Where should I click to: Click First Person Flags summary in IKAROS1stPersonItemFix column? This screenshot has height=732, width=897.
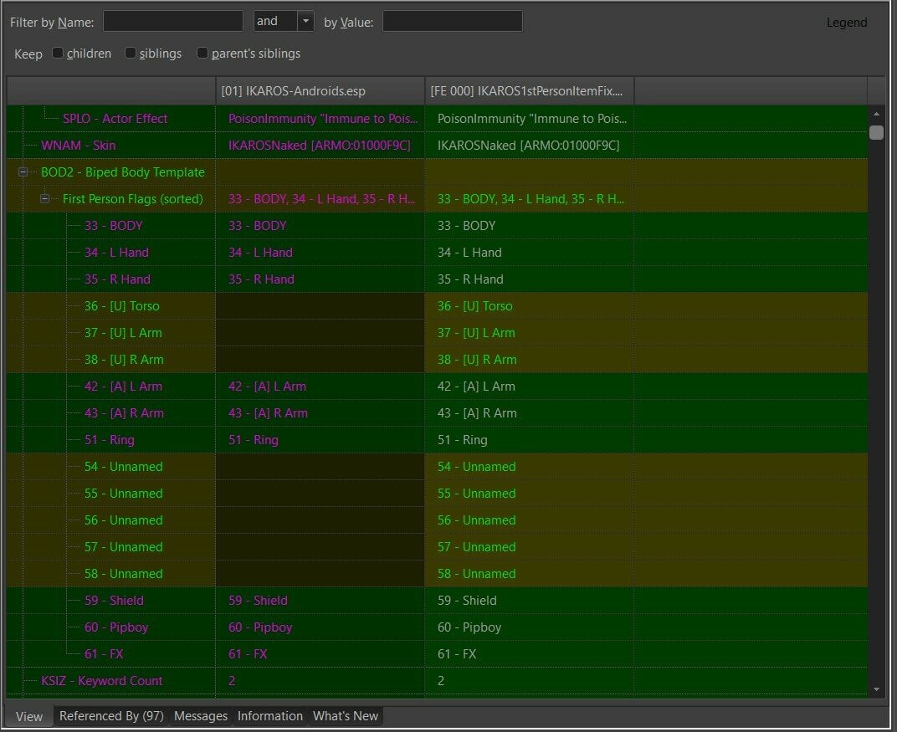click(531, 198)
